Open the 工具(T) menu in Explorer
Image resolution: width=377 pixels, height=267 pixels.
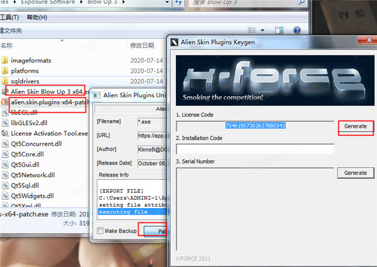click(9, 18)
